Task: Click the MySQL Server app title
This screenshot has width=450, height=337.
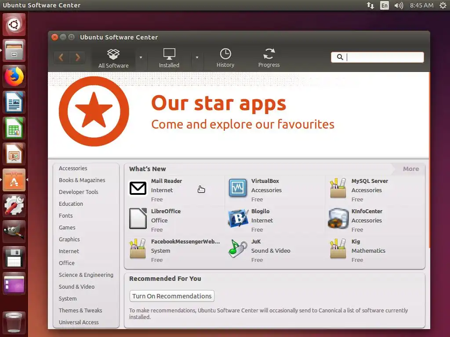Action: click(370, 181)
